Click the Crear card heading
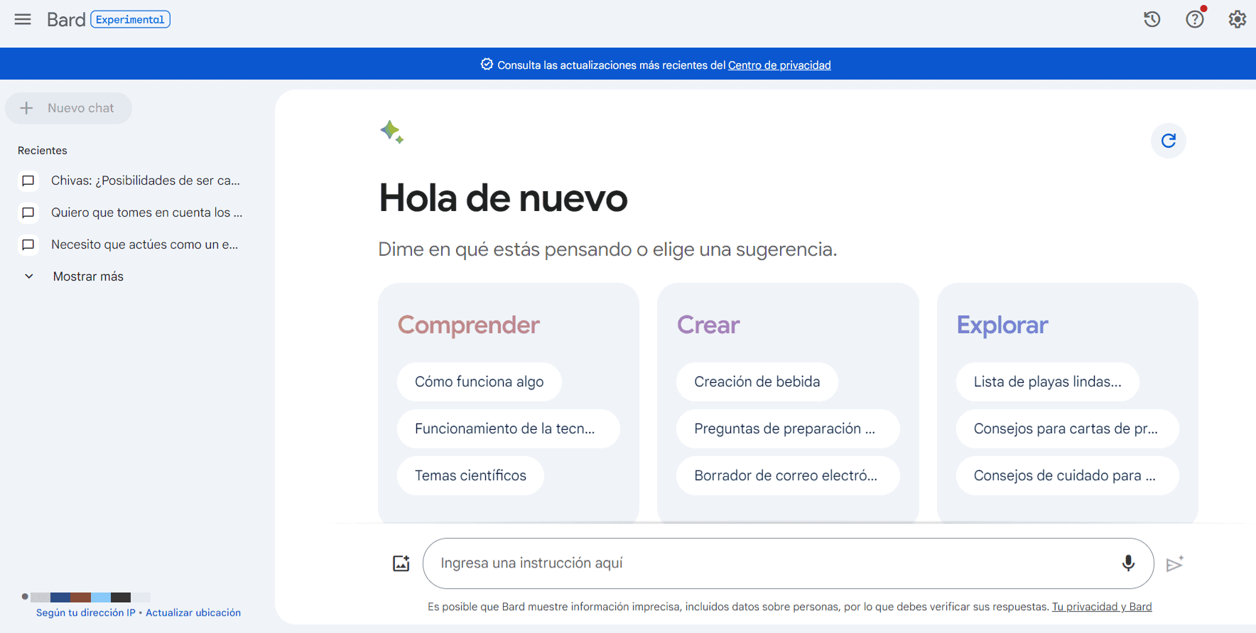 coord(708,325)
